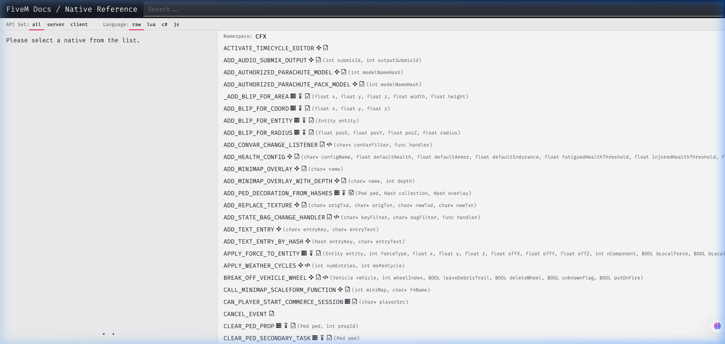
Task: Click code icon beside ADD_STATE_BAG_CHANGE_HANDLER
Action: pyautogui.click(x=336, y=217)
